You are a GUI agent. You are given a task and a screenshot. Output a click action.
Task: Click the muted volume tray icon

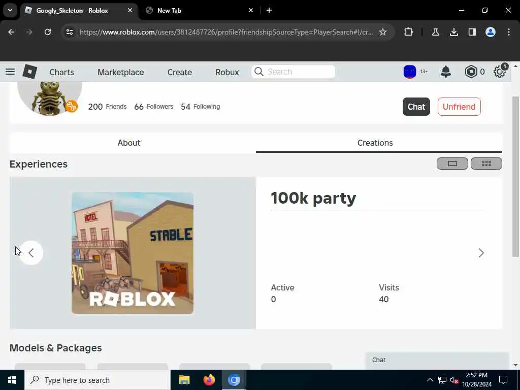454,380
